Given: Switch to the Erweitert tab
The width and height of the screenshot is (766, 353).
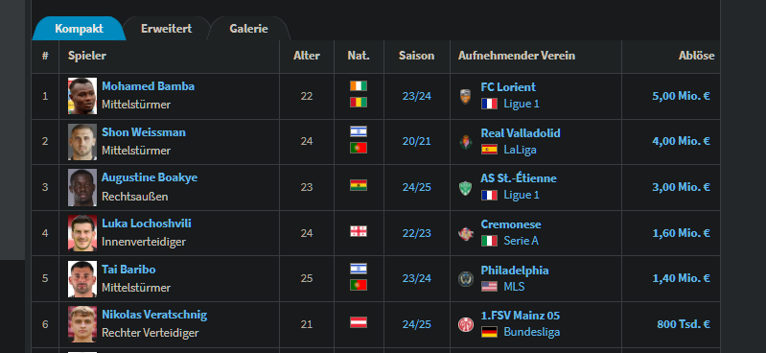Looking at the screenshot, I should 167,29.
